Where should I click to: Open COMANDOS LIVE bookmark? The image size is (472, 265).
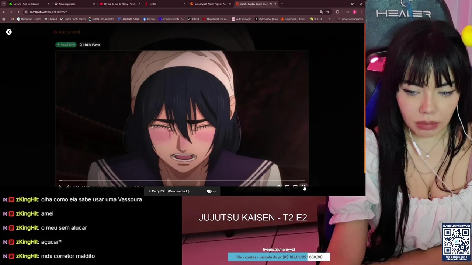[x=128, y=19]
